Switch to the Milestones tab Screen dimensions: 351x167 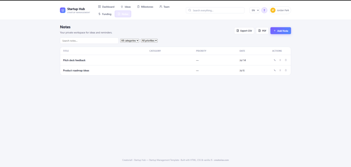145,7
